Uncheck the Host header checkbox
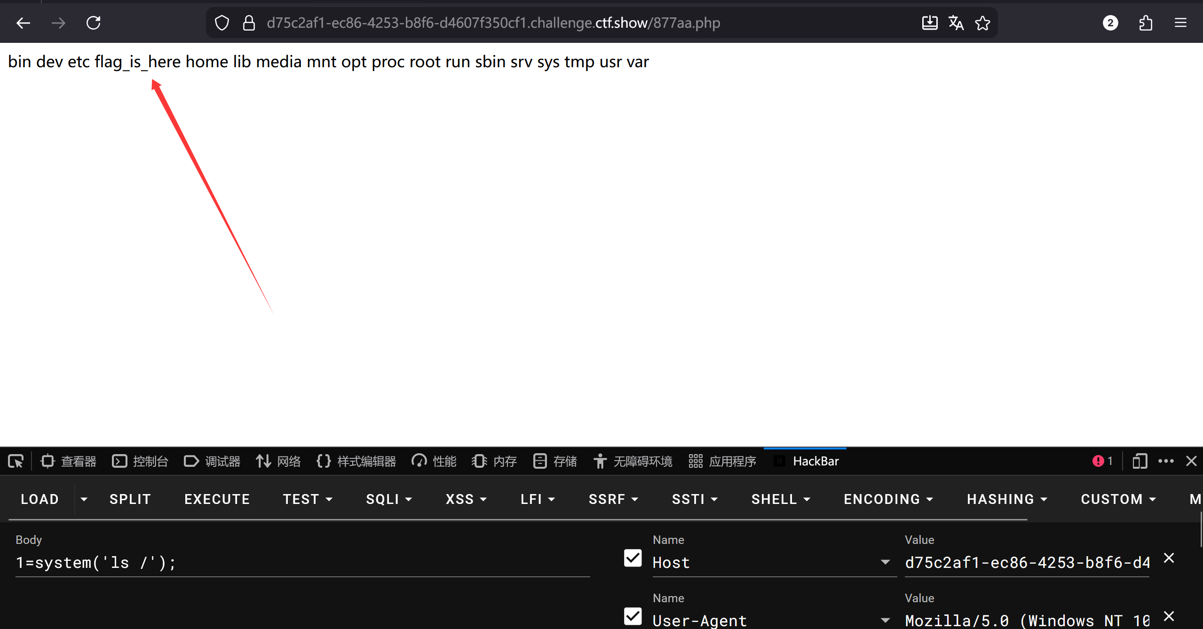1203x629 pixels. click(x=633, y=558)
